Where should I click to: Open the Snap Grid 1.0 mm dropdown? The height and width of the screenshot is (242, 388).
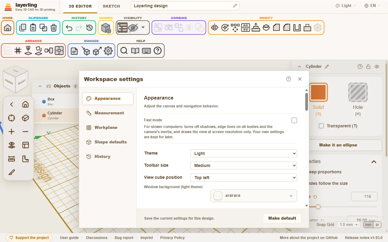pyautogui.click(x=349, y=225)
